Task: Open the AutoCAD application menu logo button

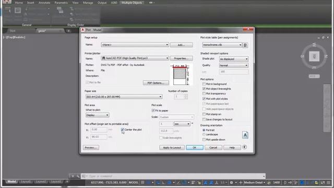Action: tap(7, 2)
